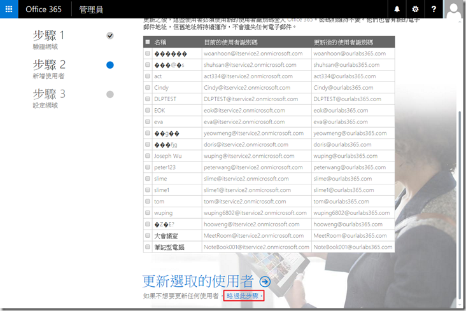Image resolution: width=466 pixels, height=311 pixels.
Task: Click the notifications bell icon
Action: coord(397,10)
